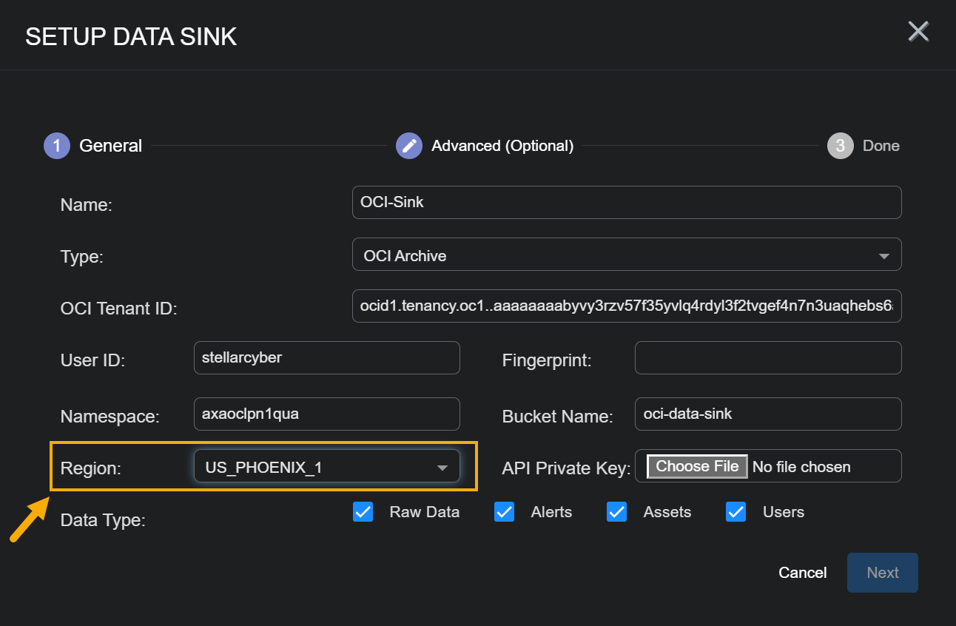This screenshot has height=626, width=956.
Task: Click the step 1 General circle icon
Action: [x=56, y=146]
